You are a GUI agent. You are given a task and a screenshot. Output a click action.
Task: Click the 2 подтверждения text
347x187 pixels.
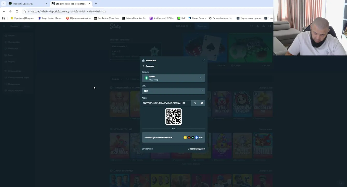196,149
